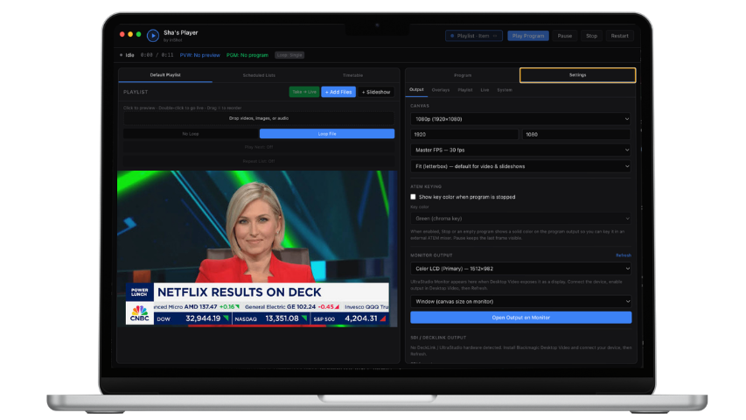Click the canvas height field showing 1080
746x420 pixels.
576,134
